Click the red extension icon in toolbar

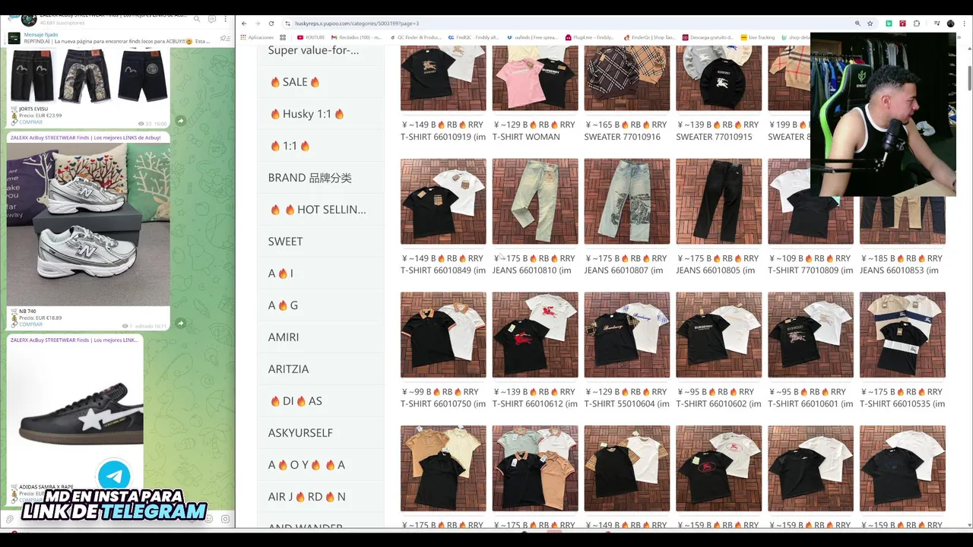point(902,24)
